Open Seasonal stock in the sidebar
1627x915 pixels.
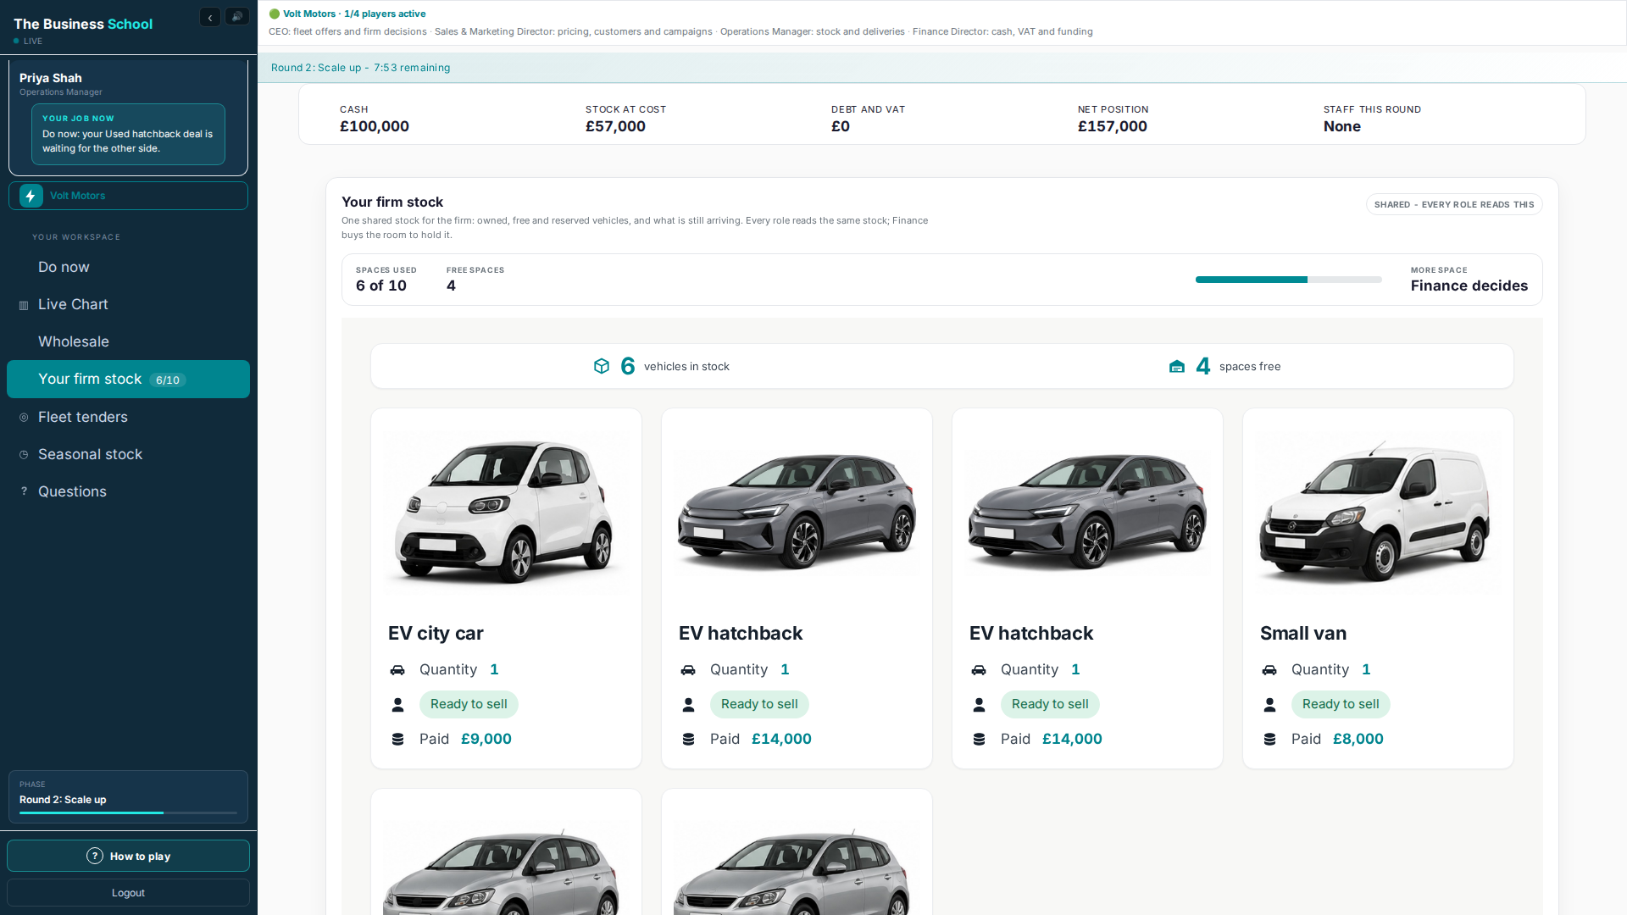click(128, 454)
